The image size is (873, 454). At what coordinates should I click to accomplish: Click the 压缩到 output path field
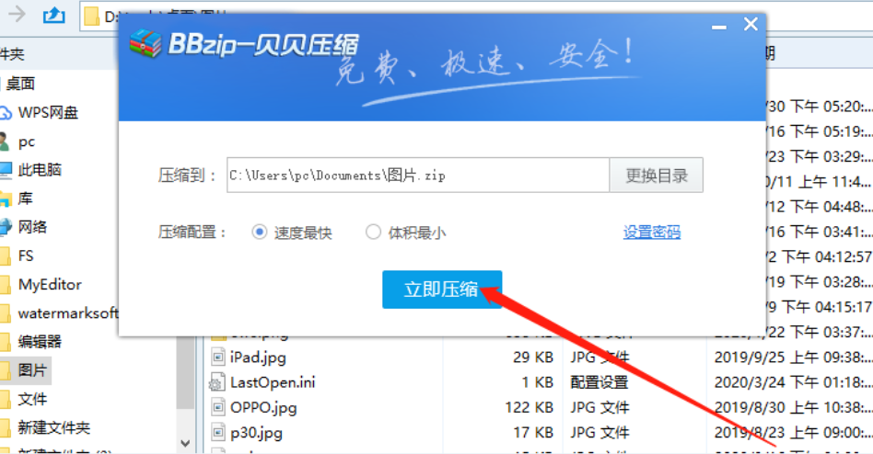(417, 175)
